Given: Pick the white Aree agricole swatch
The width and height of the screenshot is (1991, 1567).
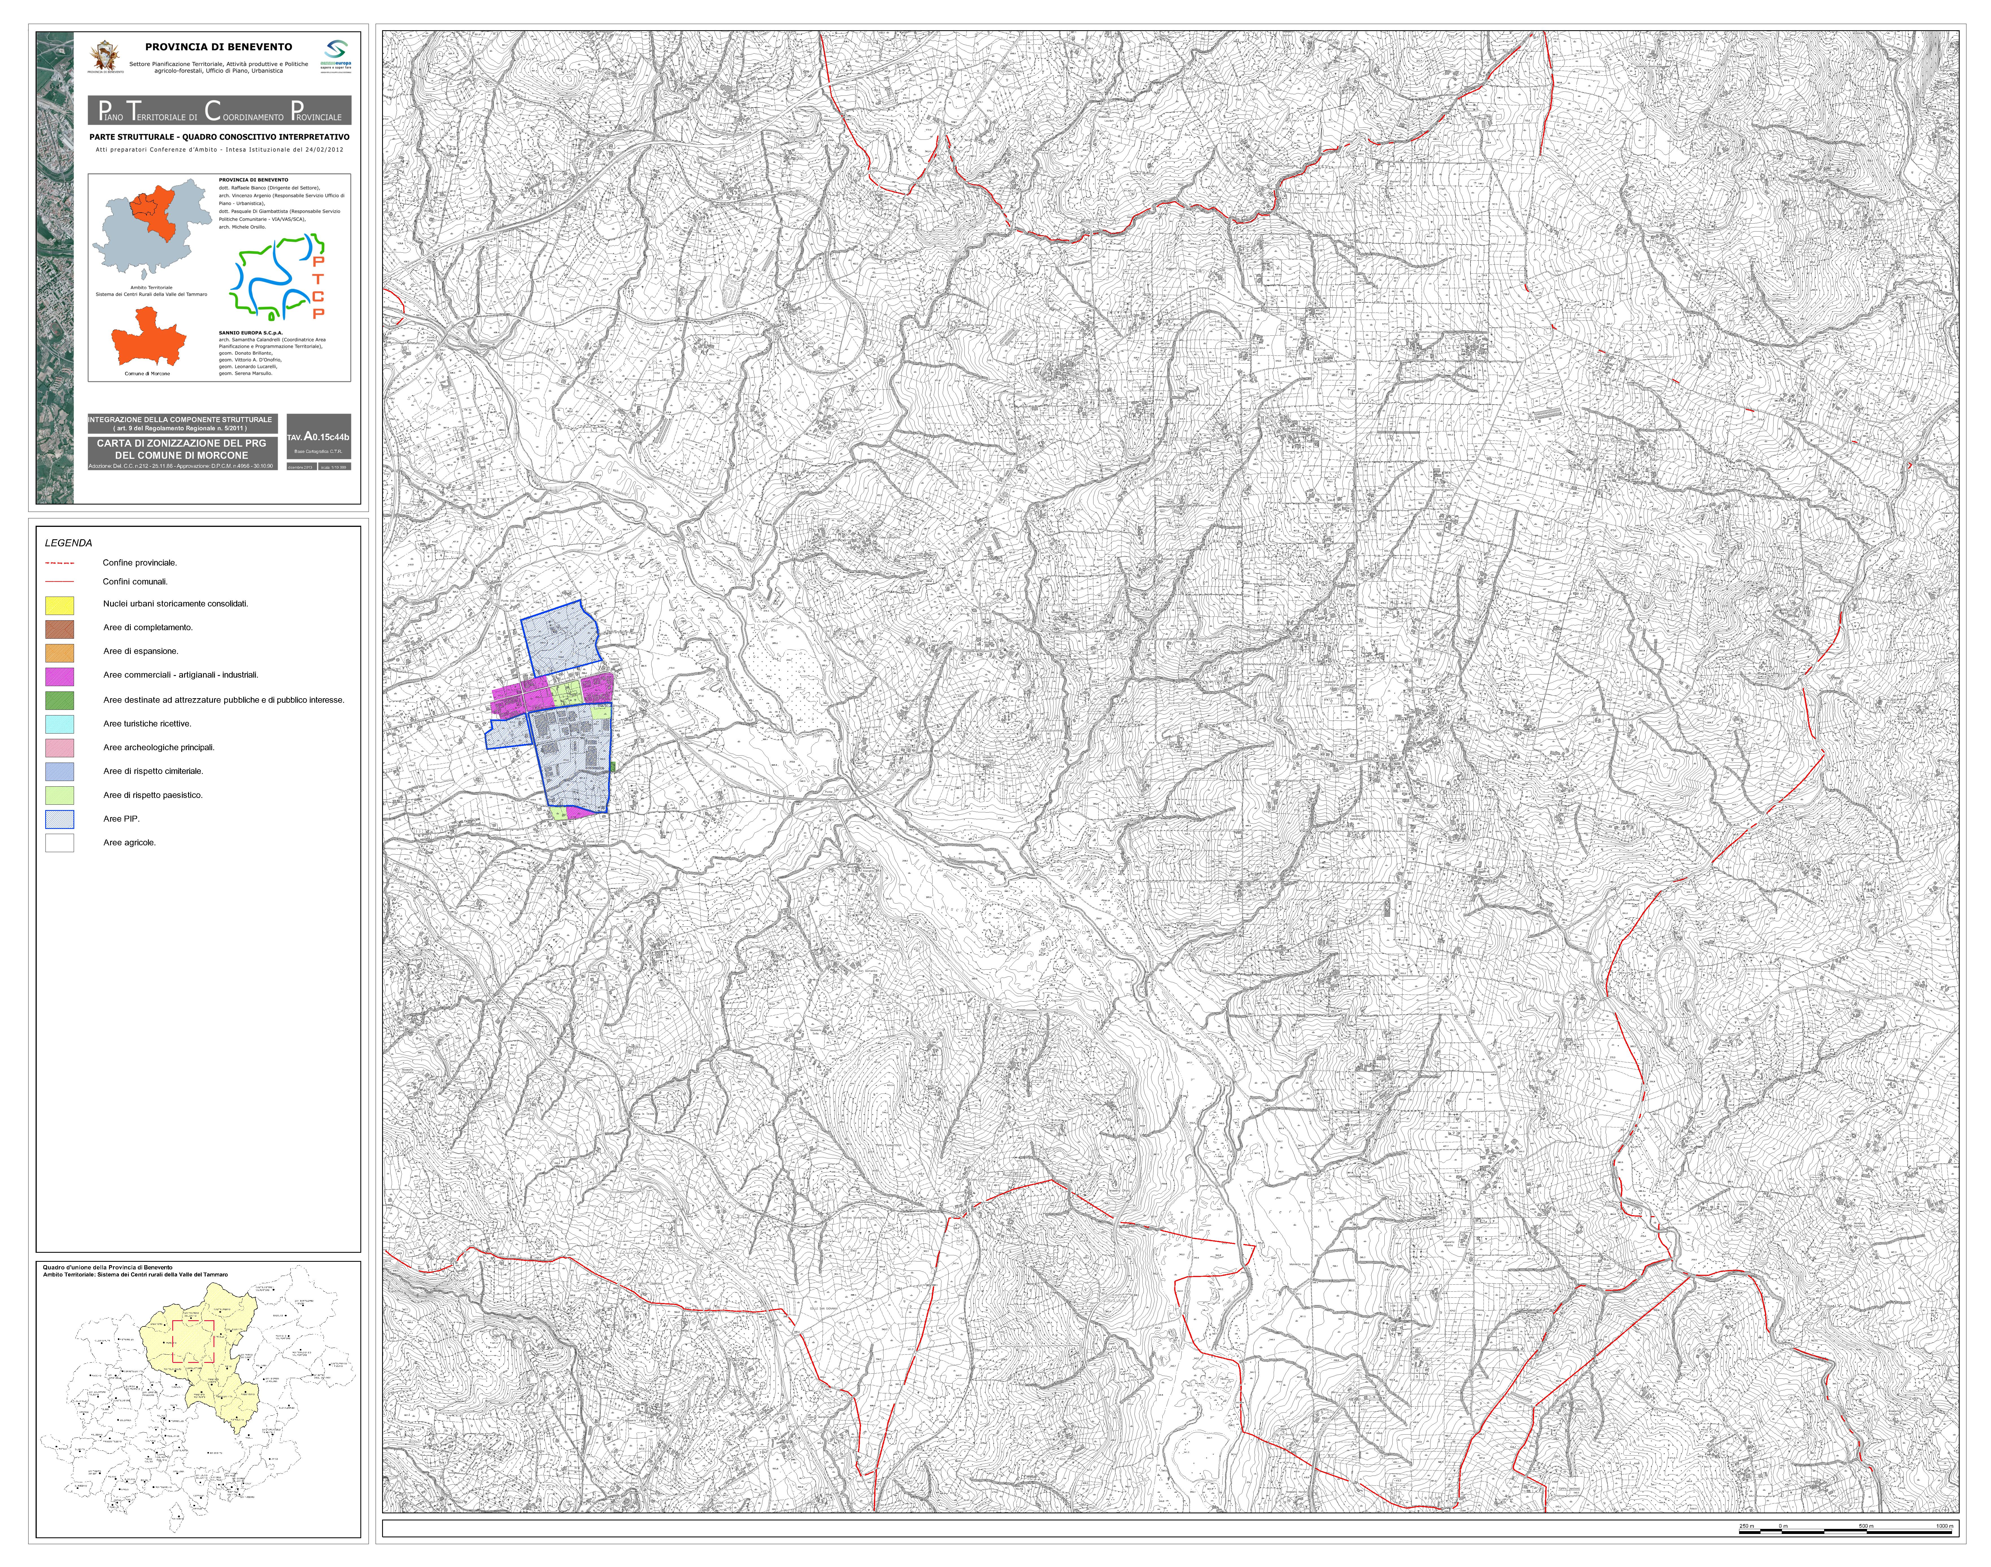Looking at the screenshot, I should pos(60,843).
